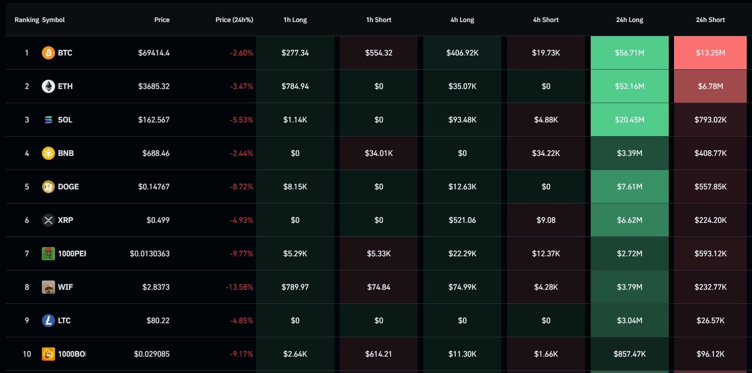Click the LTC Litecoin coin icon
Viewport: 752px width, 373px height.
[48, 320]
